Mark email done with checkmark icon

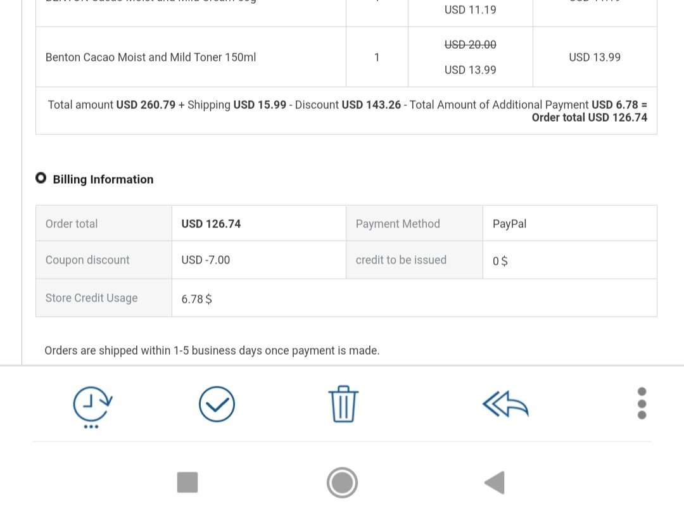pyautogui.click(x=217, y=404)
